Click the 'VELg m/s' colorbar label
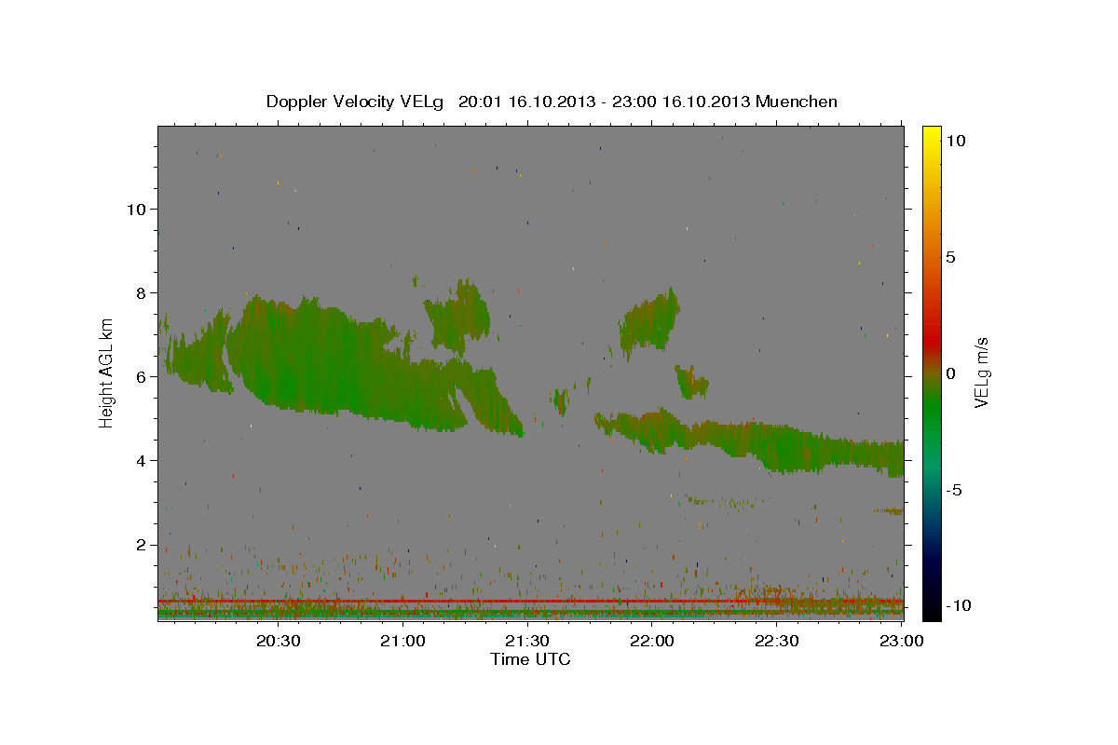The image size is (1118, 745). (x=981, y=372)
